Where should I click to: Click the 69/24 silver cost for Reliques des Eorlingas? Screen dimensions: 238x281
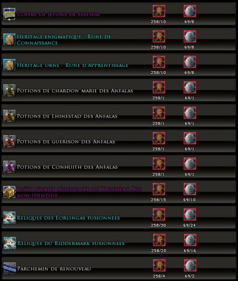click(189, 225)
